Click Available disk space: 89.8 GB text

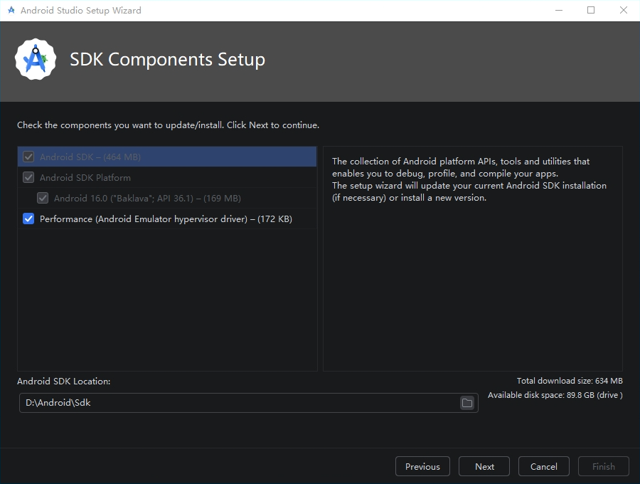(x=555, y=395)
